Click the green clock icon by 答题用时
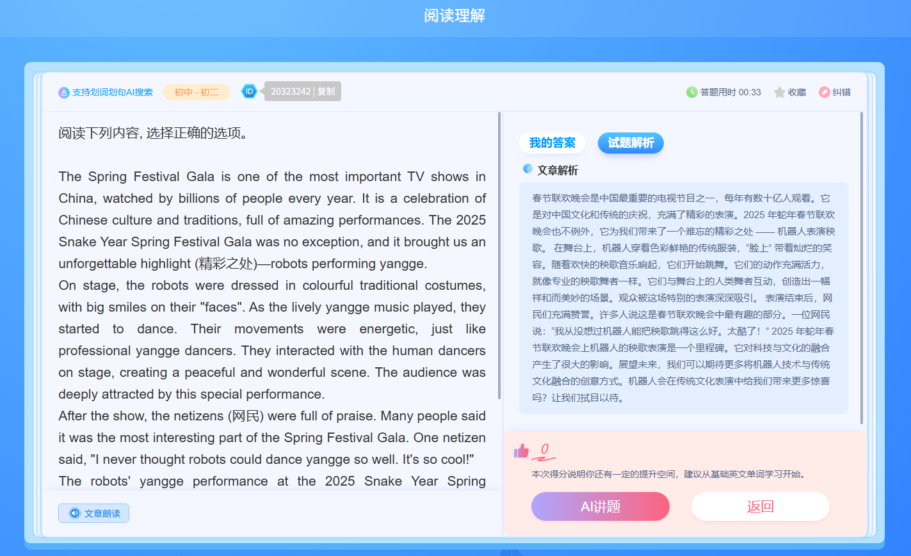 click(x=691, y=92)
